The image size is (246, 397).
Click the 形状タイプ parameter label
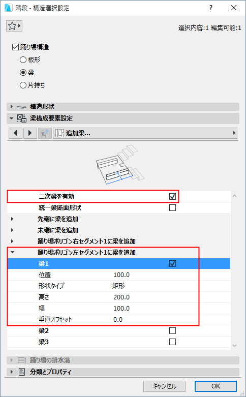pyautogui.click(x=51, y=286)
